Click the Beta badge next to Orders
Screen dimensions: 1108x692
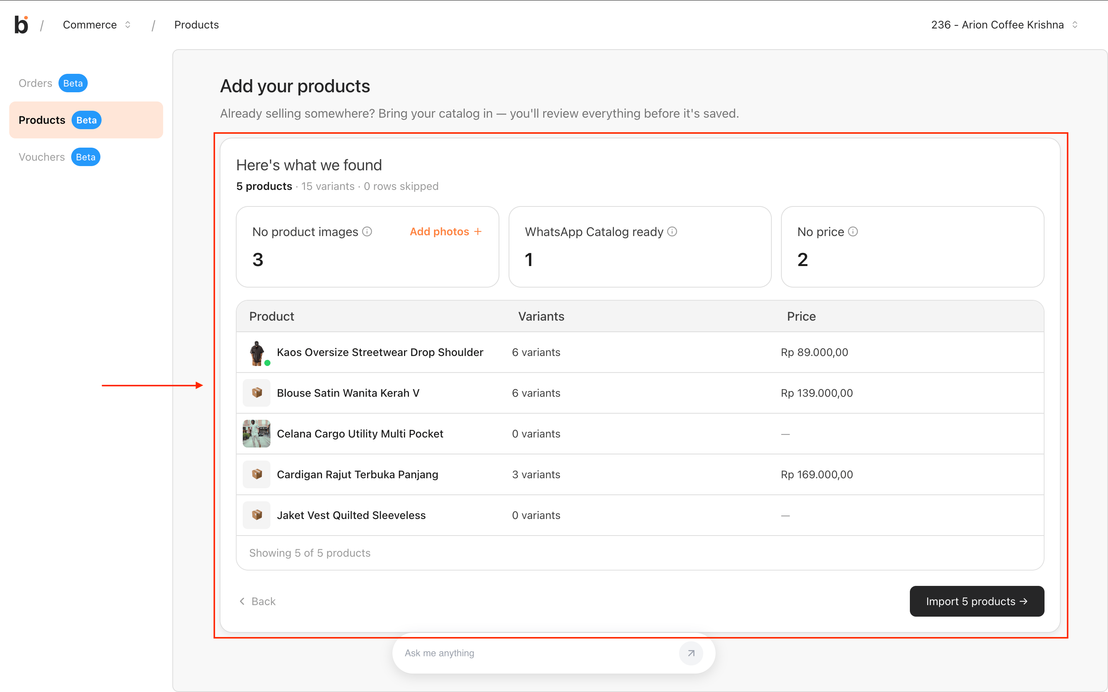tap(73, 83)
